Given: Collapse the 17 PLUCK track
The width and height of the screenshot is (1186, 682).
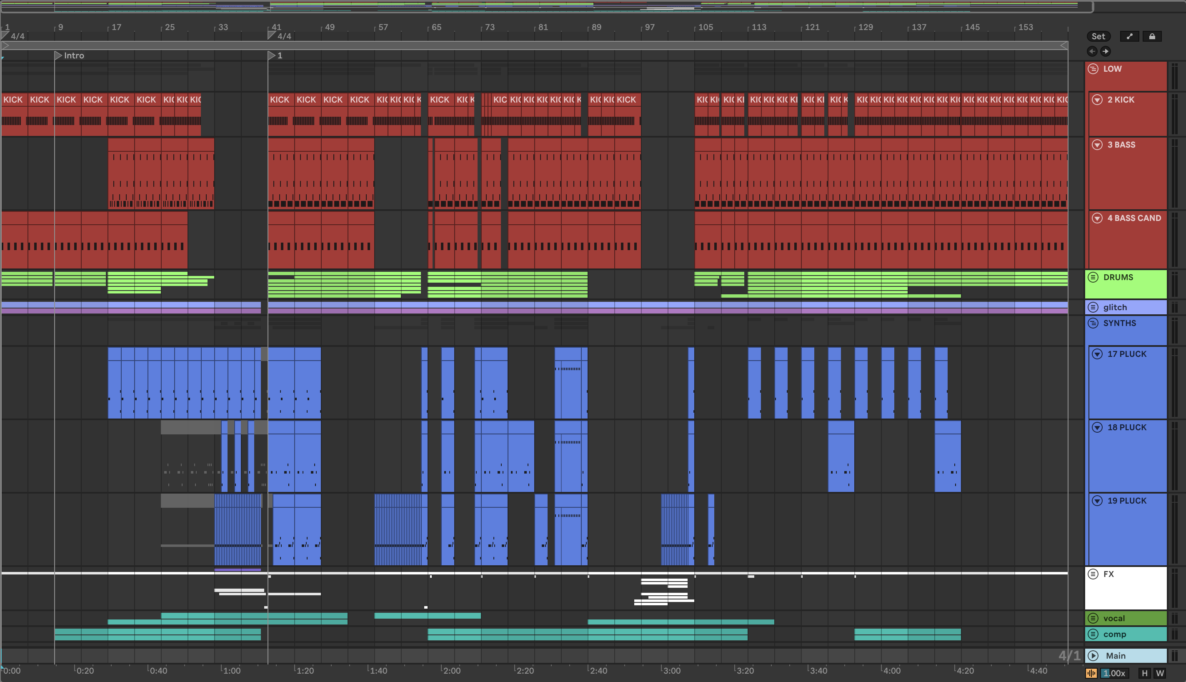Looking at the screenshot, I should point(1097,354).
